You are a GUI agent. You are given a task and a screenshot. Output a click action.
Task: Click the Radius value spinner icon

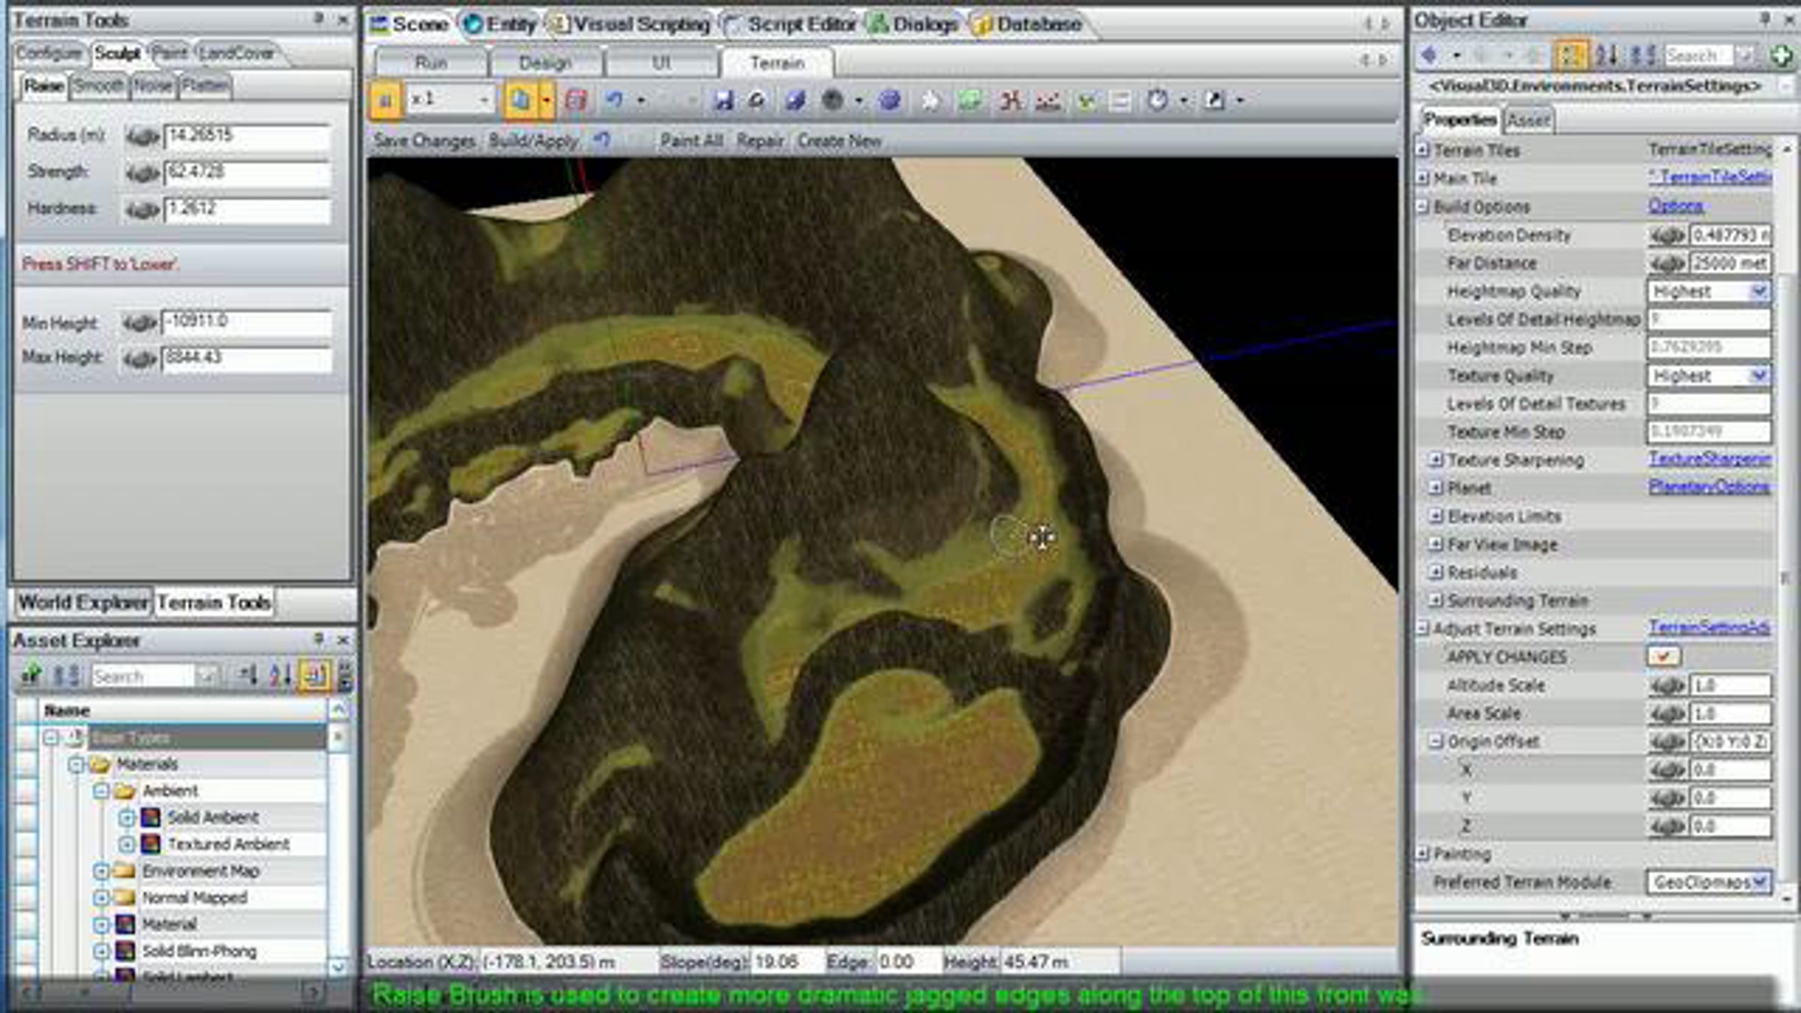(142, 137)
